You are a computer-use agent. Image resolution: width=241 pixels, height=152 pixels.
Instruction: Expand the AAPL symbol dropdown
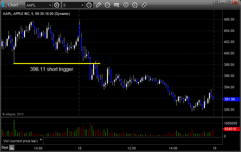(50, 5)
